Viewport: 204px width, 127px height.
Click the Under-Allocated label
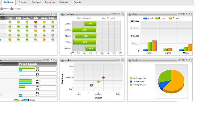pos(84,18)
